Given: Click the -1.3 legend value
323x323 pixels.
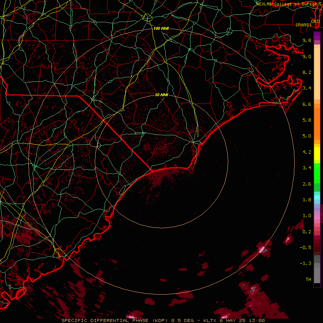Looking at the screenshot, I should tap(305, 263).
